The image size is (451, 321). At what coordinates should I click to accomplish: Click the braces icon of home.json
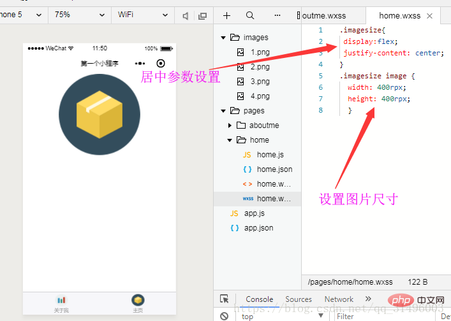248,169
